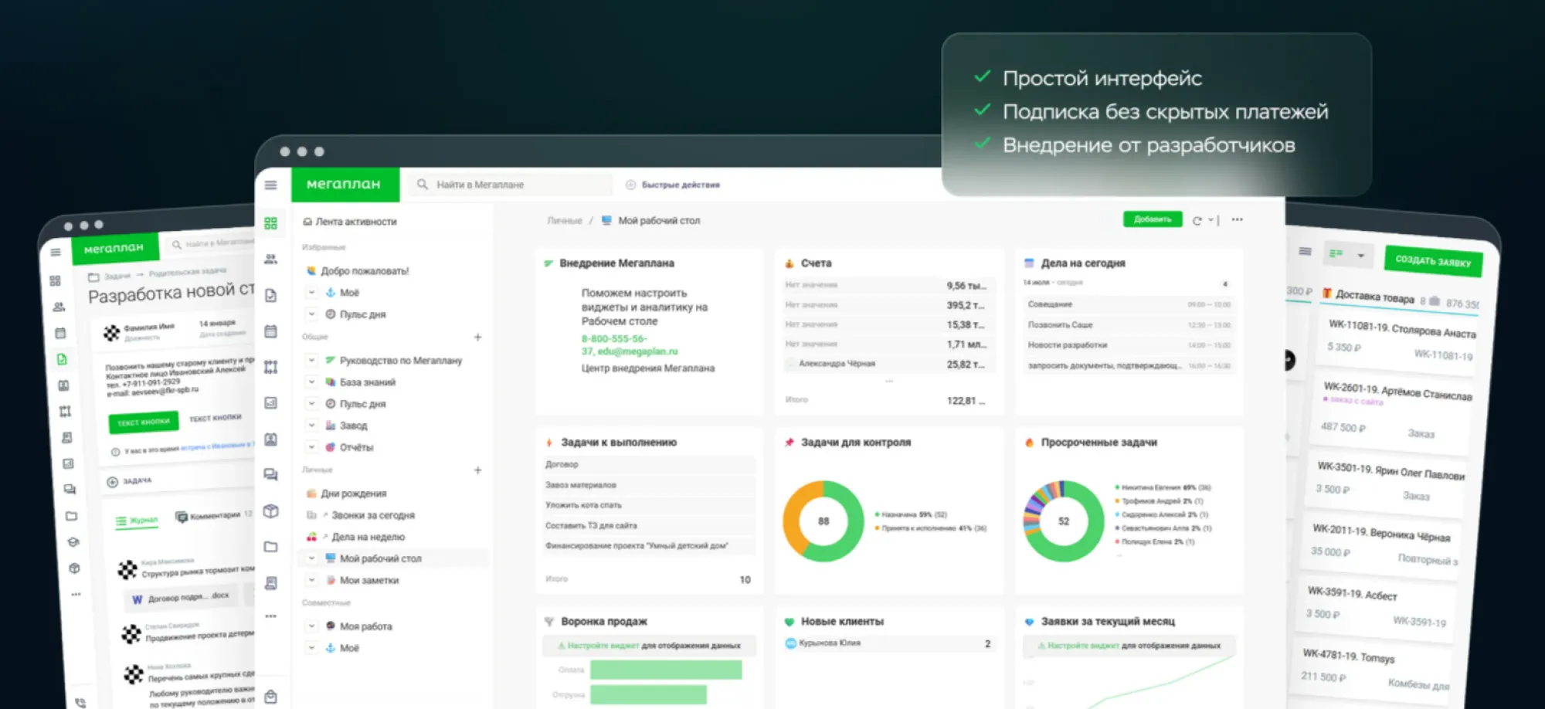Image resolution: width=1545 pixels, height=709 pixels.
Task: Expand the Отчёты chevron
Action: pyautogui.click(x=311, y=447)
